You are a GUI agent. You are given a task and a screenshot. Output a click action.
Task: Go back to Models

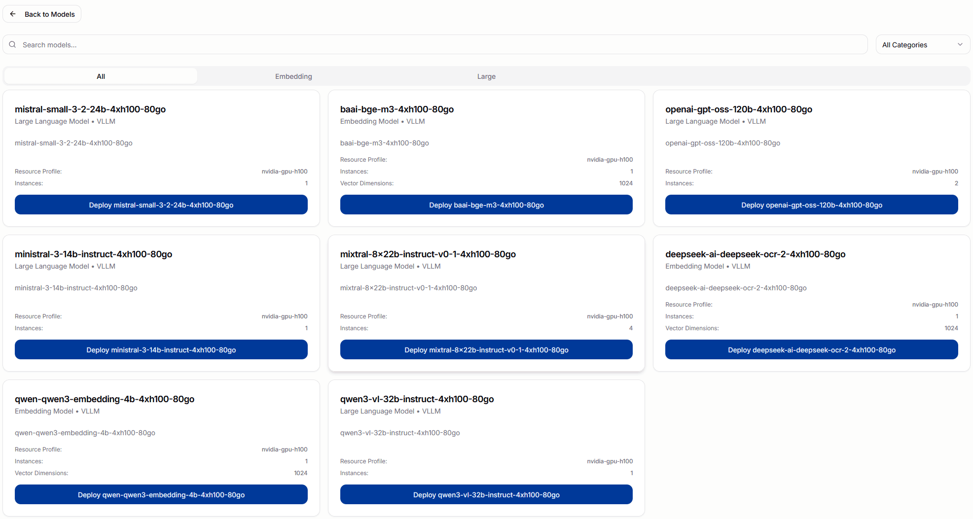[x=42, y=14]
